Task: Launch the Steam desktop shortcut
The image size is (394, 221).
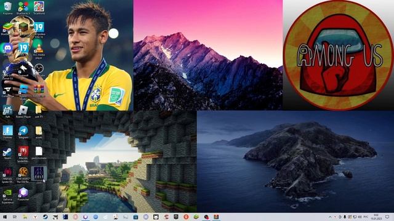Action: (7, 152)
